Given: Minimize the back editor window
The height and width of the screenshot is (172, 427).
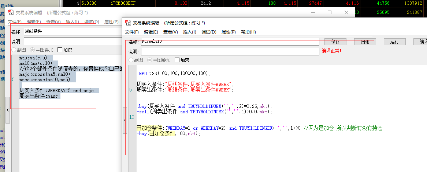Looking at the screenshot, I should coord(313,12).
